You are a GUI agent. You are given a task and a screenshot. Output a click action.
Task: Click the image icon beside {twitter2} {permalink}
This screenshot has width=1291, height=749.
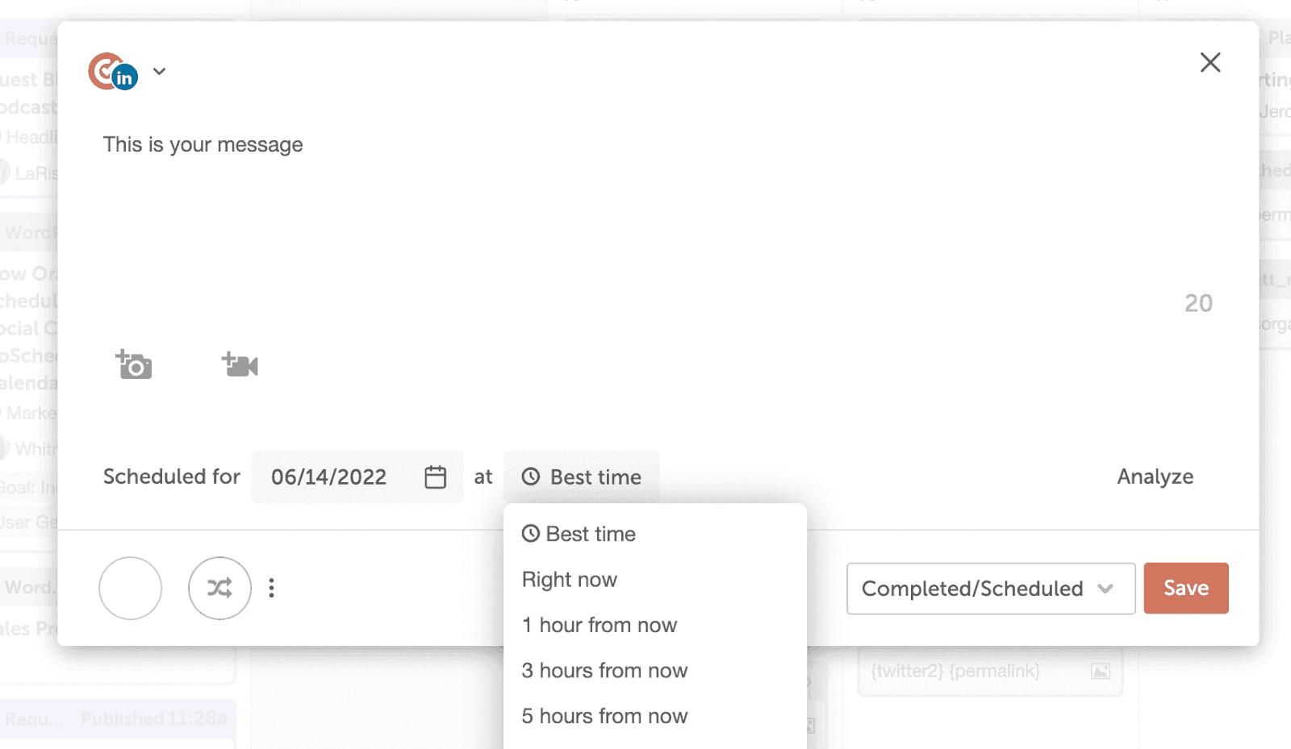(x=1101, y=671)
